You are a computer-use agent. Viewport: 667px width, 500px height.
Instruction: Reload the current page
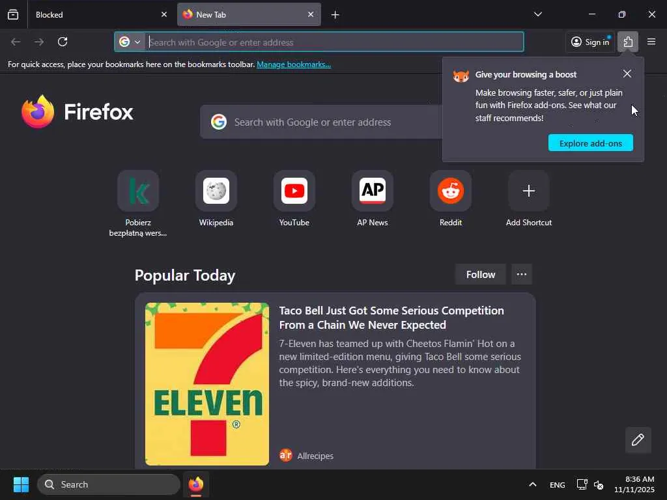point(63,42)
